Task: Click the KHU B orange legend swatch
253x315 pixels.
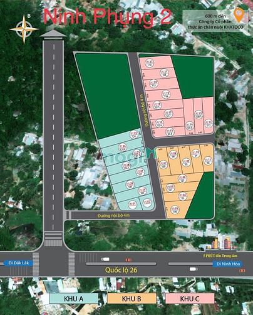Action: (132, 299)
